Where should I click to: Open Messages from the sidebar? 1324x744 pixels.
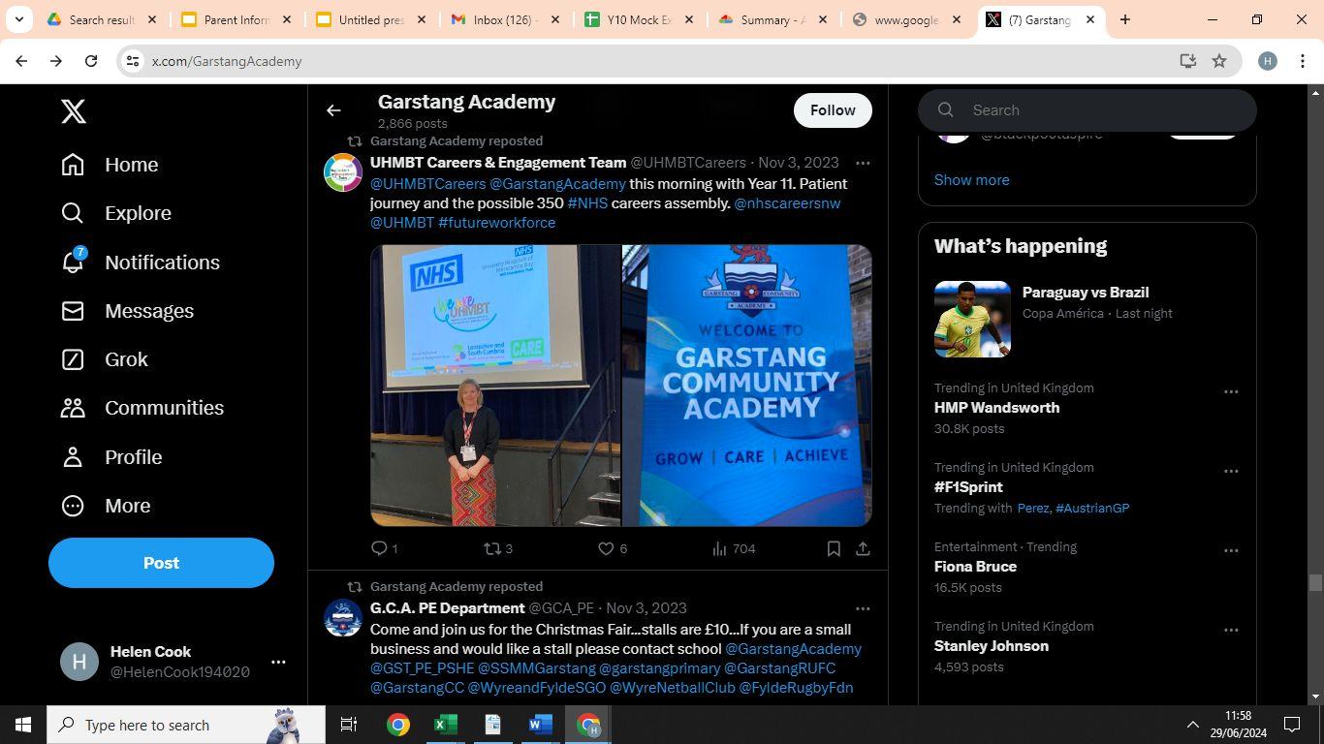[x=127, y=311]
